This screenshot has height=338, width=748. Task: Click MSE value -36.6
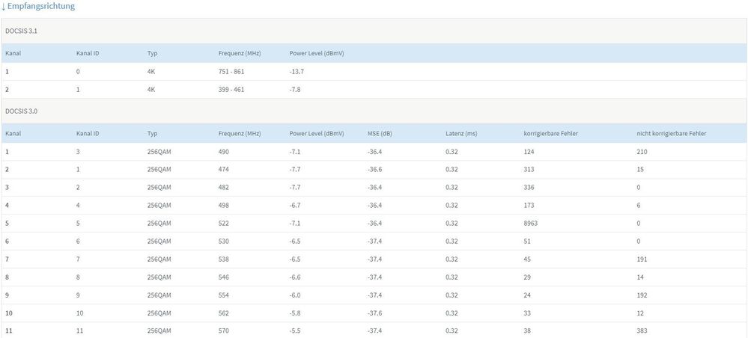coord(375,169)
